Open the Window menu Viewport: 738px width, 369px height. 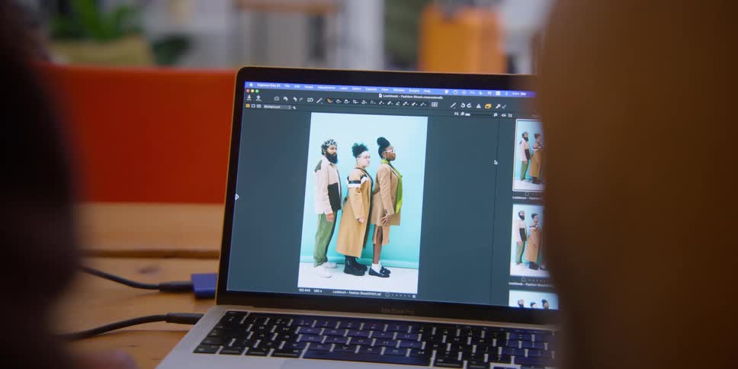coord(399,91)
